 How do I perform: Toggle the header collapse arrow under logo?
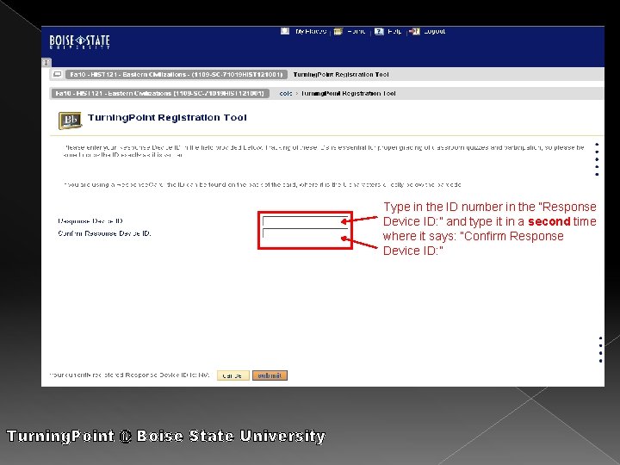click(46, 63)
